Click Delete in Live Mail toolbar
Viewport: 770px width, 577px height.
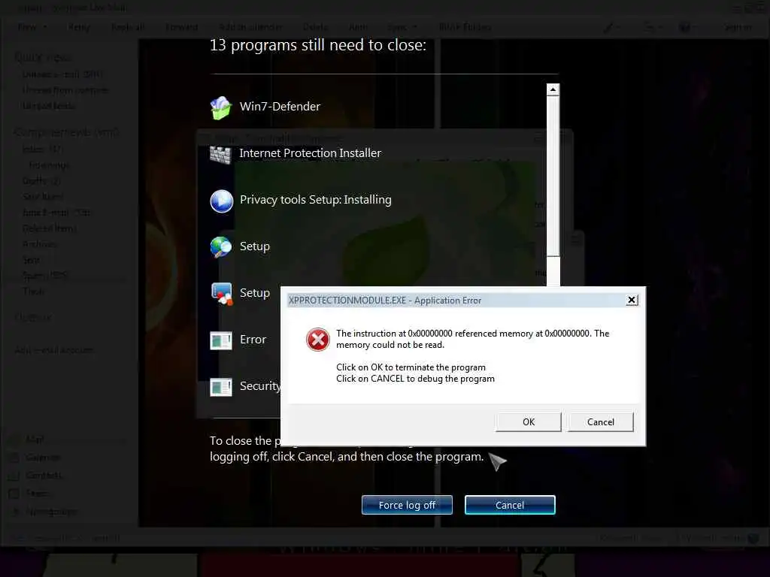click(315, 27)
